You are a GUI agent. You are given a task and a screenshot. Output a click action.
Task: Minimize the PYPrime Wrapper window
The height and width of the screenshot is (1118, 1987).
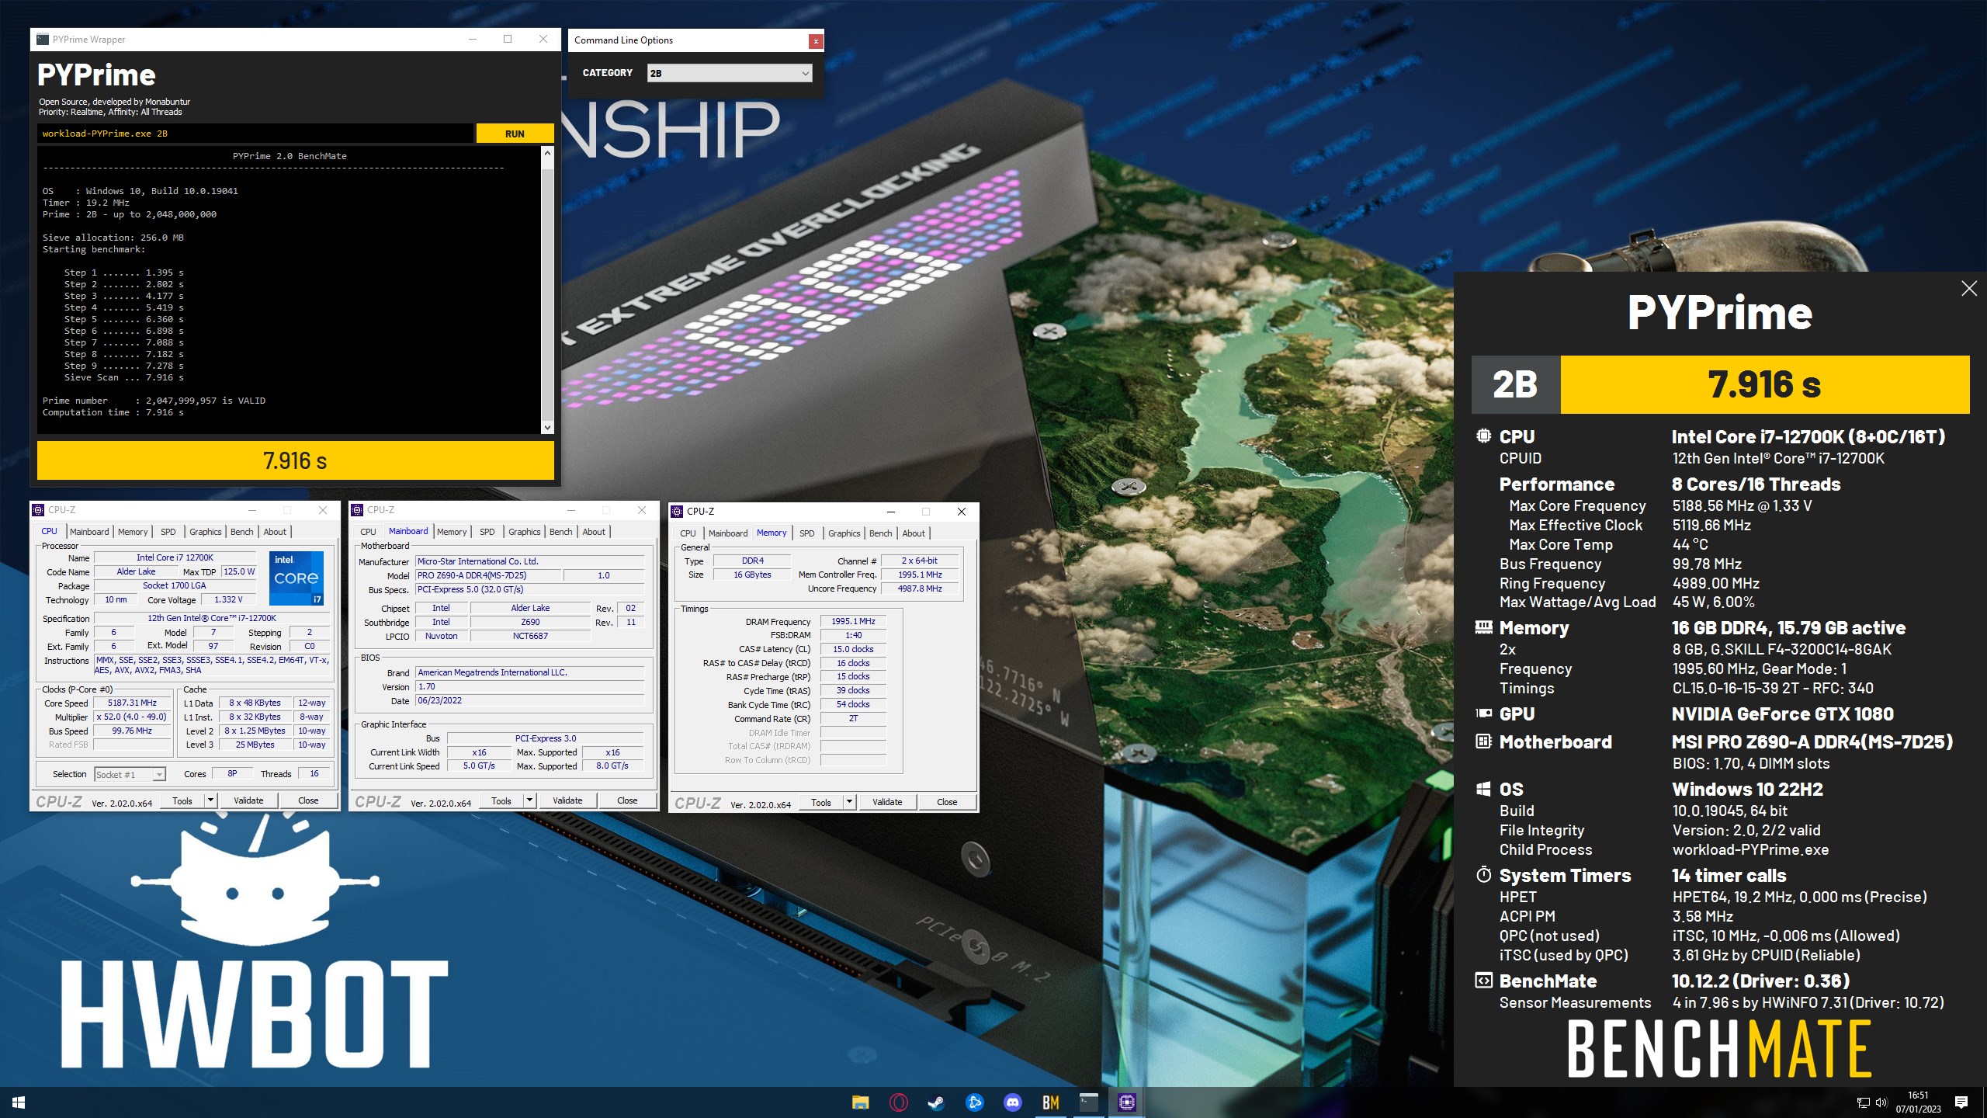[472, 40]
